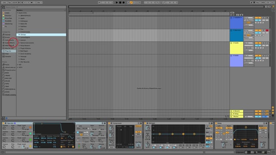Screen dimensions: 276x155
Task: Toggle the EQ Eight device activator
Action: click(145, 123)
